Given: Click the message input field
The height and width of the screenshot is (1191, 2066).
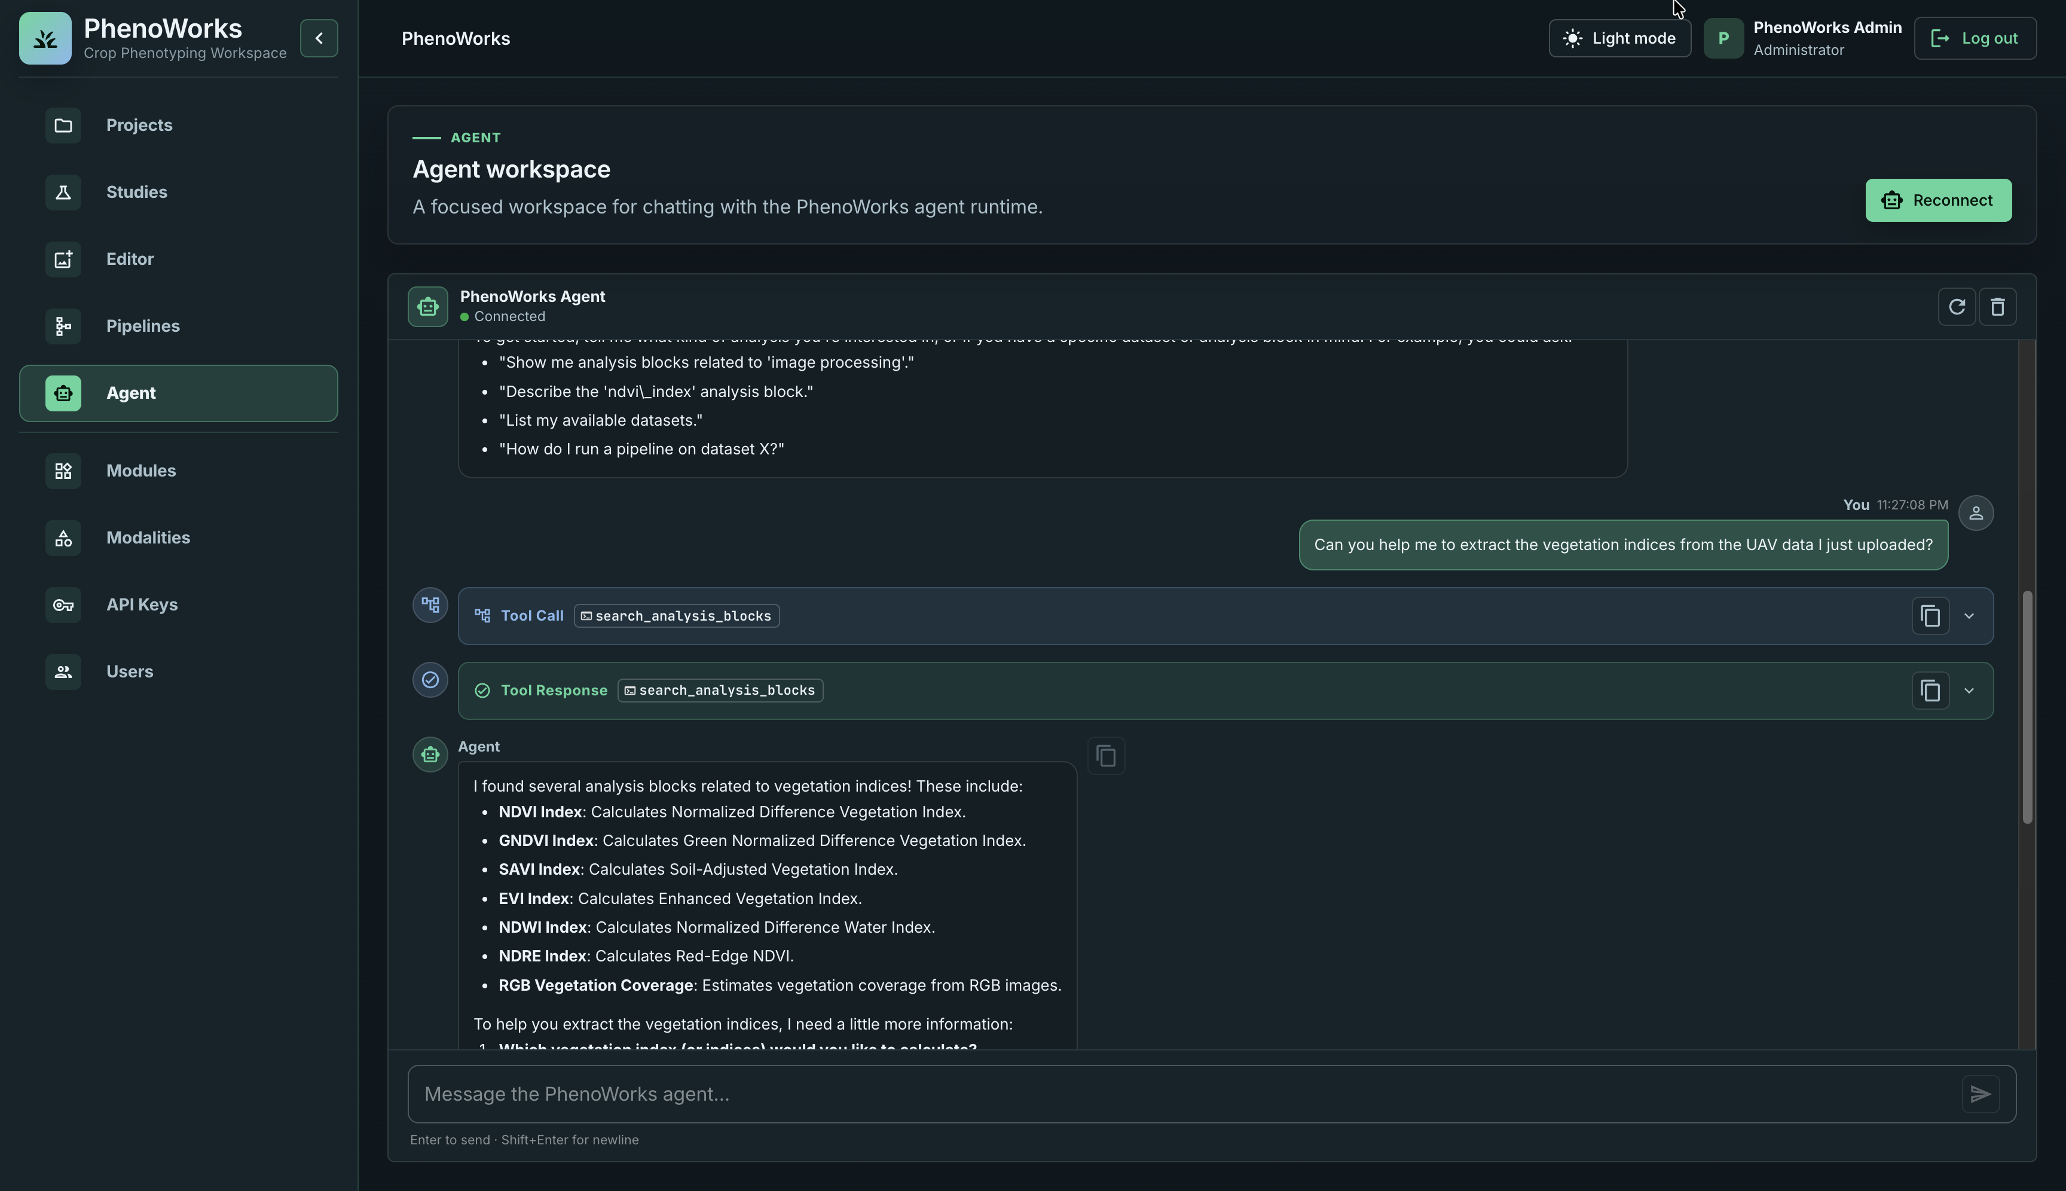Looking at the screenshot, I should pos(1186,1095).
